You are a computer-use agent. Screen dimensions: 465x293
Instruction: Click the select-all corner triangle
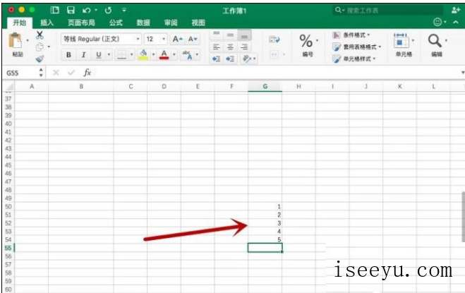pyautogui.click(x=9, y=87)
